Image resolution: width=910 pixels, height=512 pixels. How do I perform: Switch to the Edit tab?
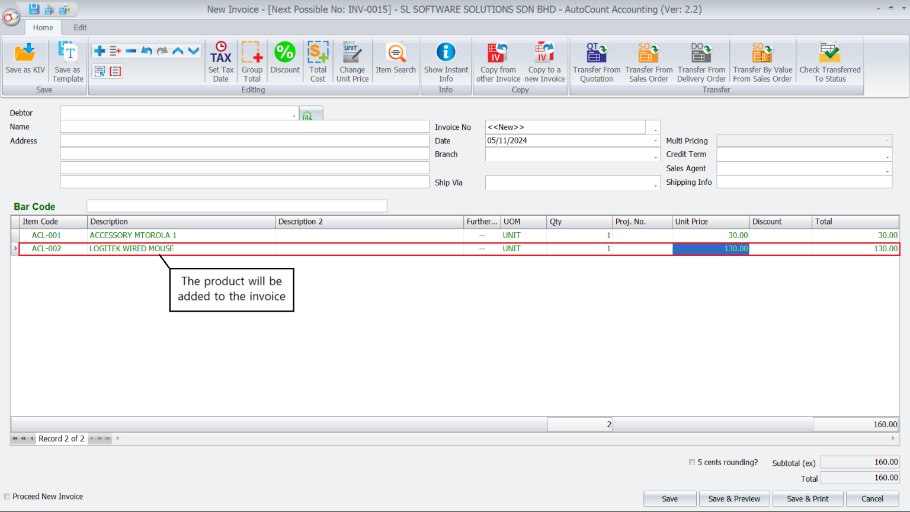[x=80, y=27]
